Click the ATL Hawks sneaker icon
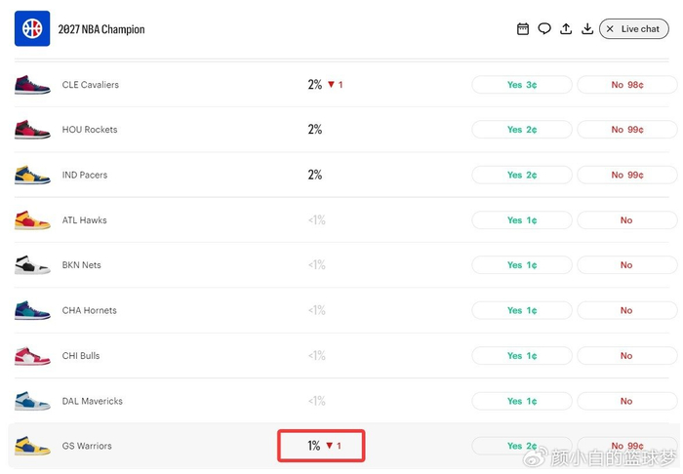This screenshot has width=683, height=474. [32, 220]
